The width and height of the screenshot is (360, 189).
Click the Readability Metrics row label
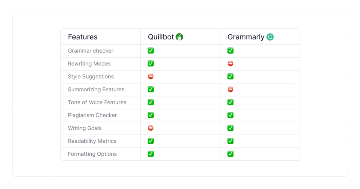[92, 141]
